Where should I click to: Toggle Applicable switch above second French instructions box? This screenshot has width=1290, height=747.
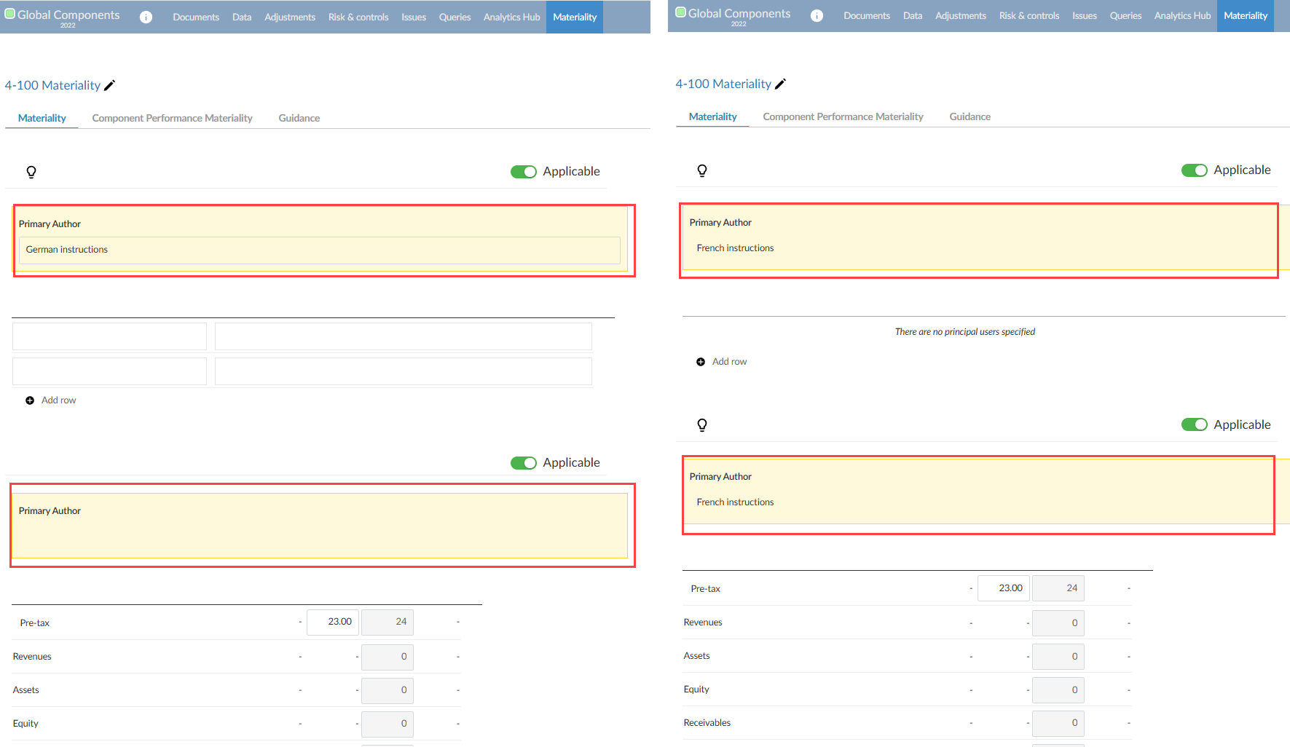(x=1194, y=425)
